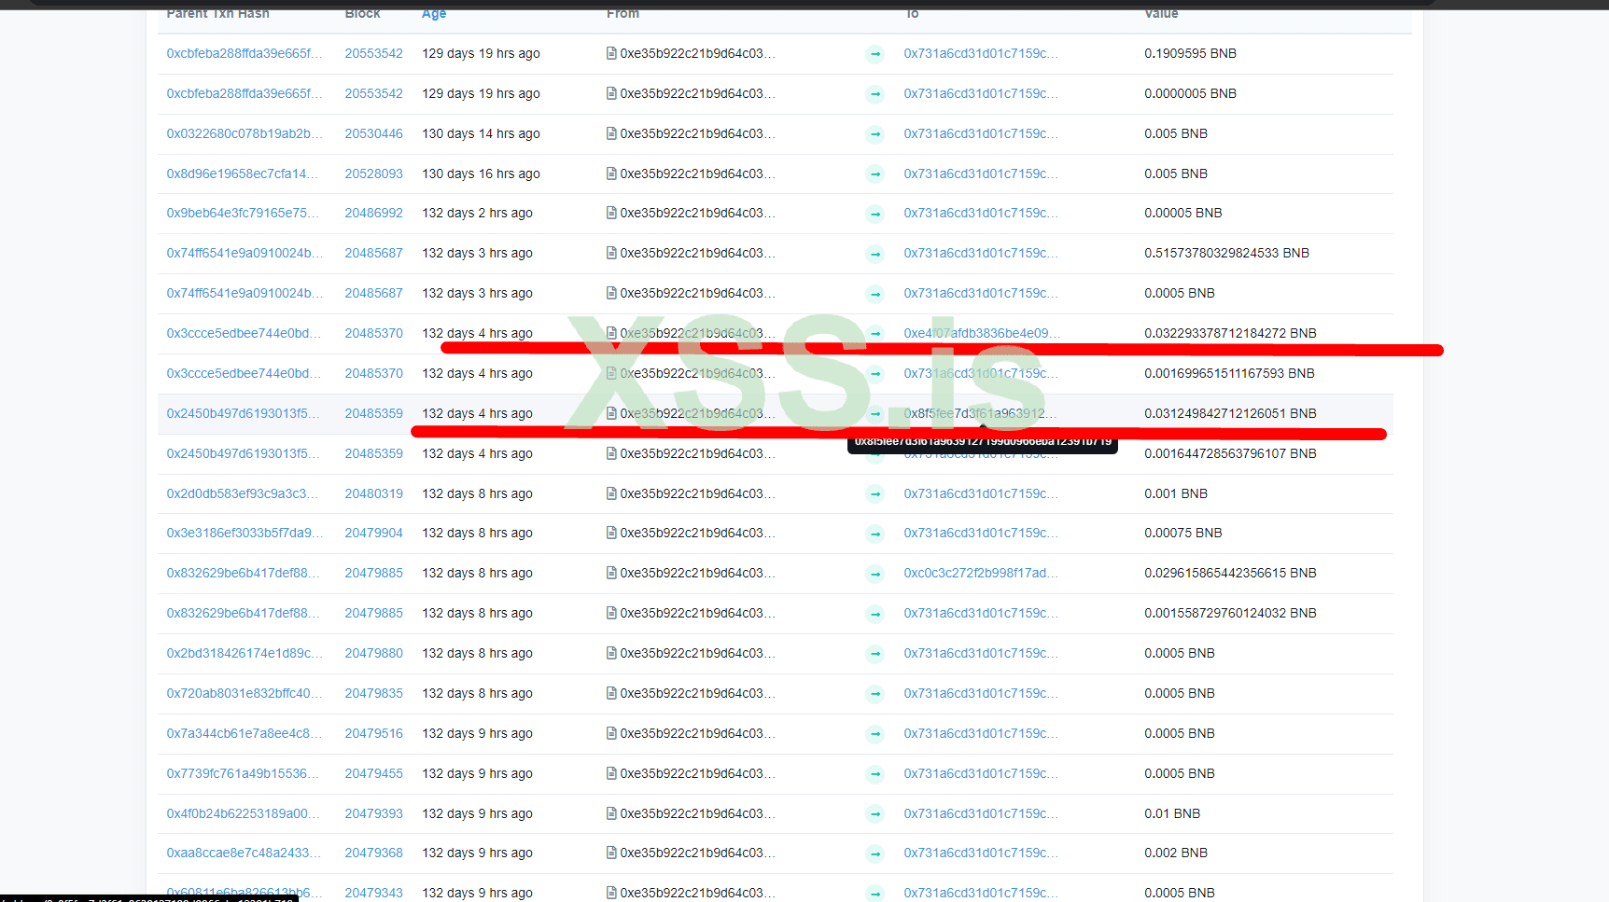Viewport: 1609px width, 902px height.
Task: Click the green arrow in block 20479516's row
Action: 875,734
